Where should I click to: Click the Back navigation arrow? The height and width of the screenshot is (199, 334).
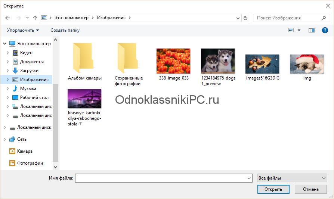coord(7,18)
